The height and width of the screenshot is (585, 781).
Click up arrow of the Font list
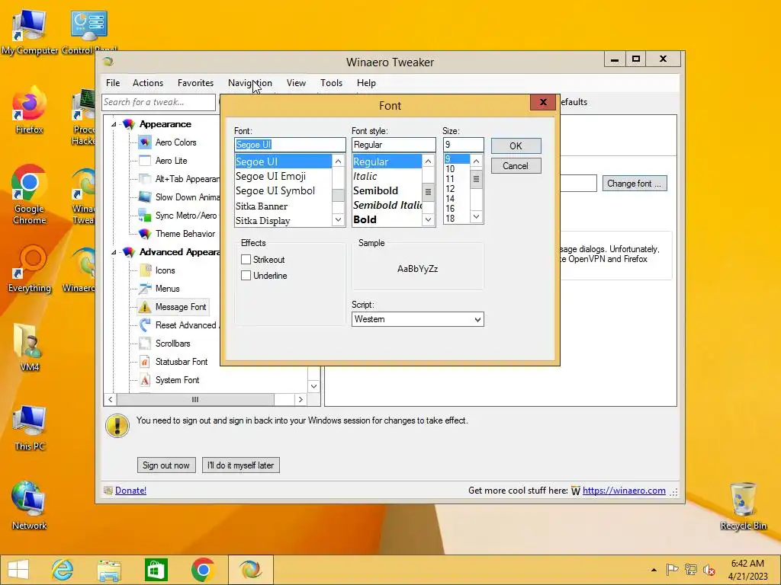click(338, 161)
